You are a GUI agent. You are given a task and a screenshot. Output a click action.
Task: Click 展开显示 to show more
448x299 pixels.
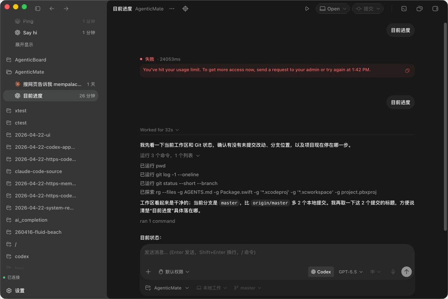pyautogui.click(x=24, y=44)
